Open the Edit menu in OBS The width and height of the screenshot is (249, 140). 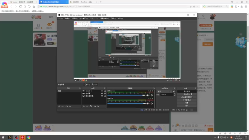pyautogui.click(x=68, y=19)
